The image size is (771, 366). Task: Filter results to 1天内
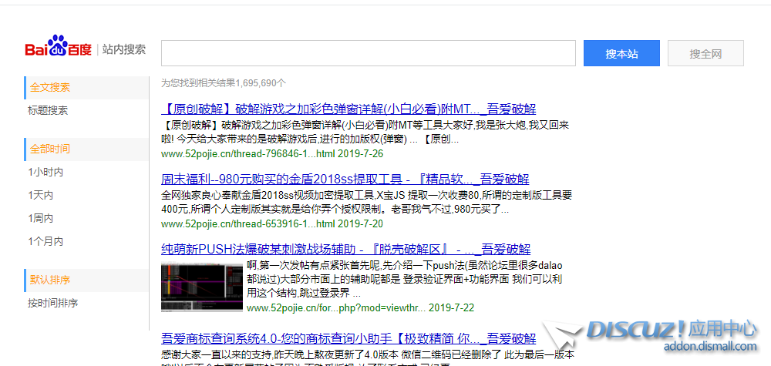[x=40, y=195]
